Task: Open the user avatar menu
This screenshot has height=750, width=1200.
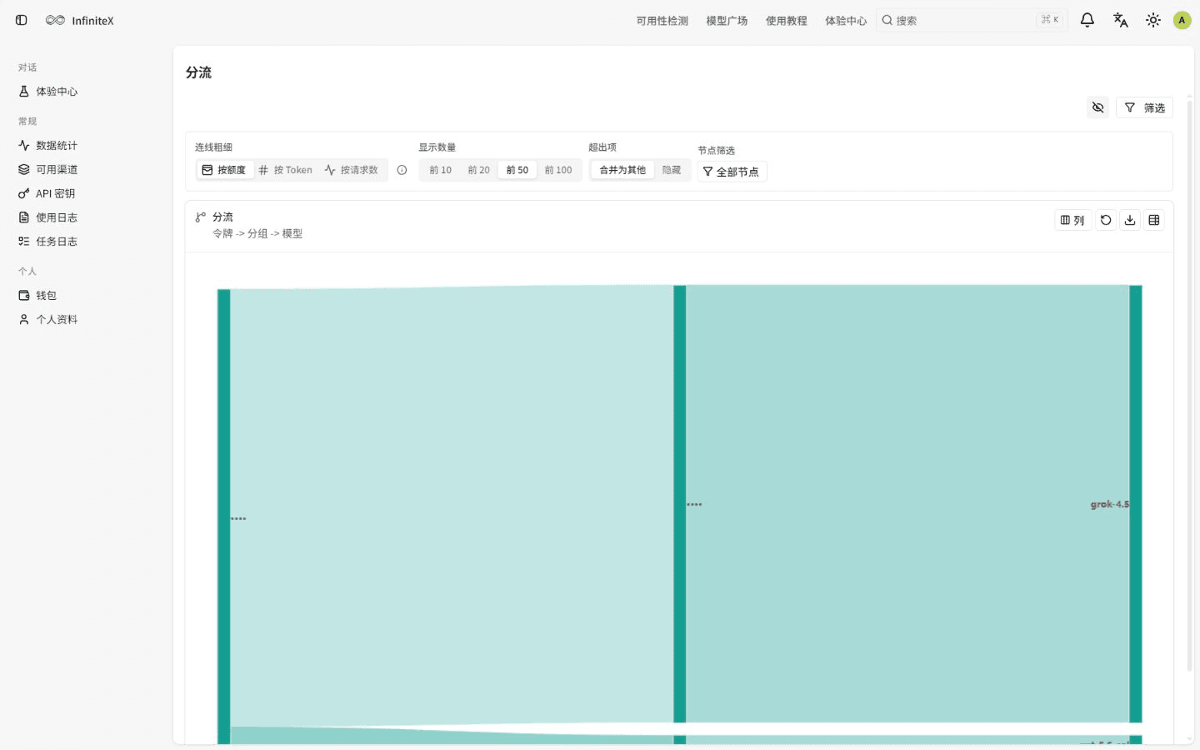Action: pyautogui.click(x=1182, y=20)
